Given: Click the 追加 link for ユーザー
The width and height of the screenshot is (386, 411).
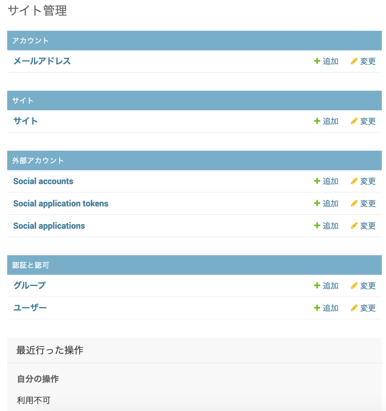Looking at the screenshot, I should tap(330, 308).
